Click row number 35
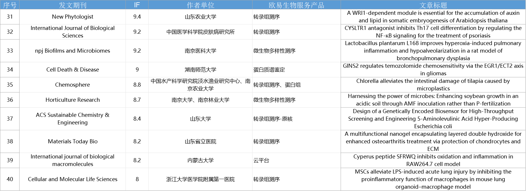The width and height of the screenshot is (526, 191). tap(10, 85)
